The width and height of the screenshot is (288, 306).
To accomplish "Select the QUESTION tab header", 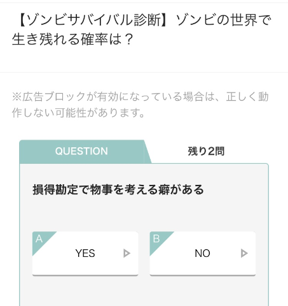I will point(81,151).
